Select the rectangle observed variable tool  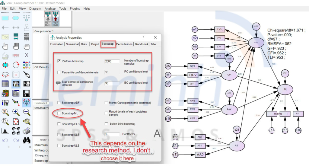5,18
